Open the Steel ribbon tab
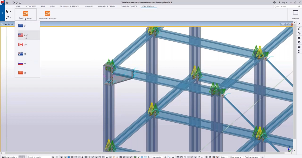Image resolution: width=302 pixels, height=158 pixels. click(x=18, y=7)
